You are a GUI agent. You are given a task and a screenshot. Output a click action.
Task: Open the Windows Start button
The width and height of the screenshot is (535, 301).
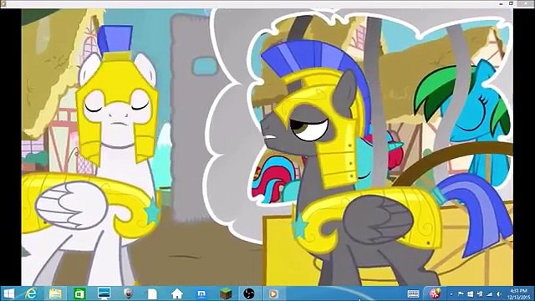(x=9, y=293)
